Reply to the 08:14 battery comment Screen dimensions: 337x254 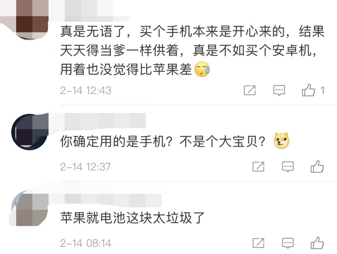(288, 243)
